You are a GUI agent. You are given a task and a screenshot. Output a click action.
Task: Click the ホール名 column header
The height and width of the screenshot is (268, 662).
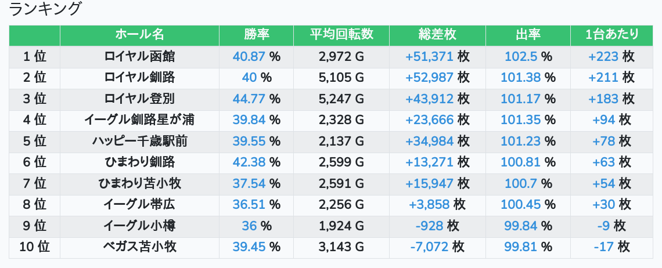pyautogui.click(x=139, y=35)
